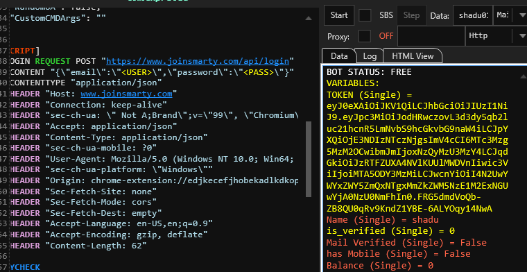Click the "Sec-Fetch-Mode: cors" header line

(84, 202)
